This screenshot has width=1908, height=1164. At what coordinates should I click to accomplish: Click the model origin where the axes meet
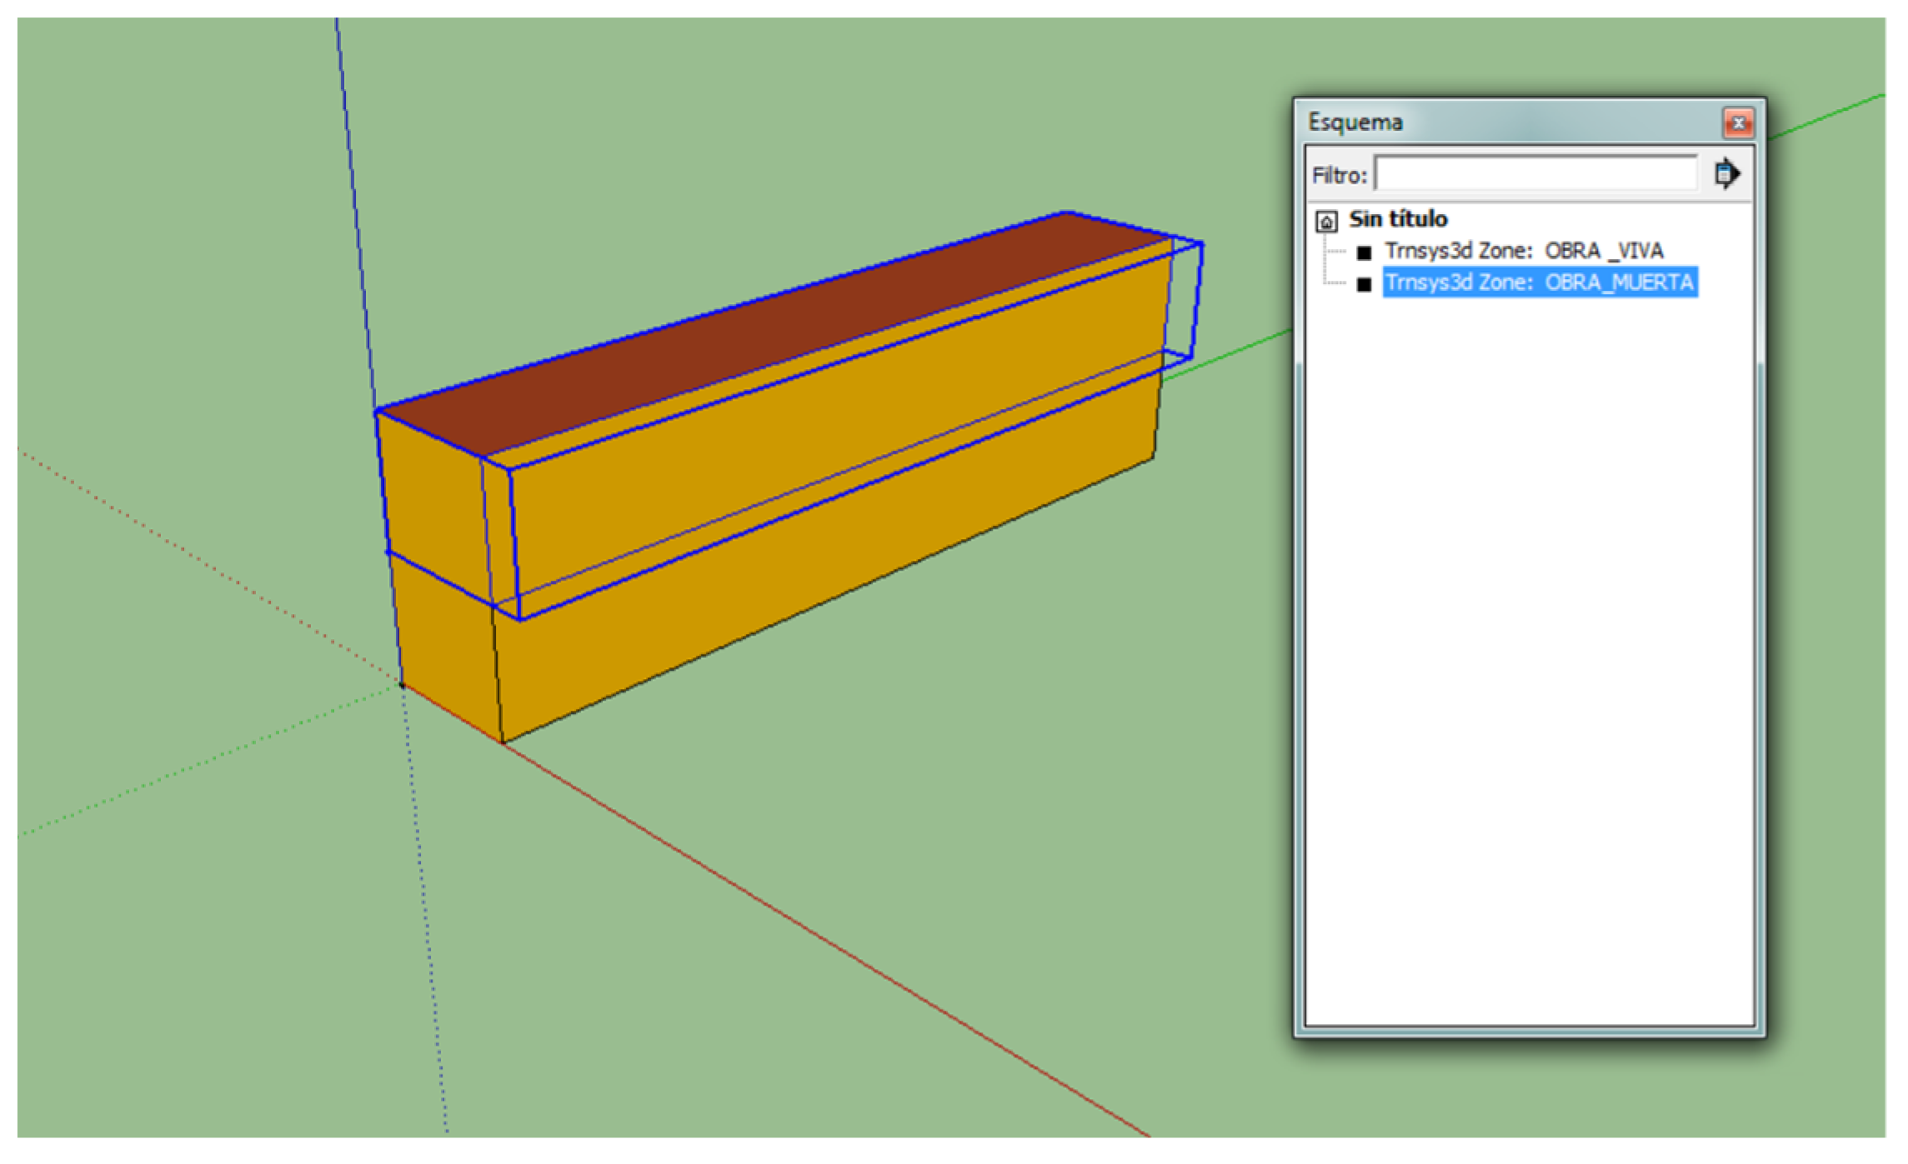click(x=402, y=685)
